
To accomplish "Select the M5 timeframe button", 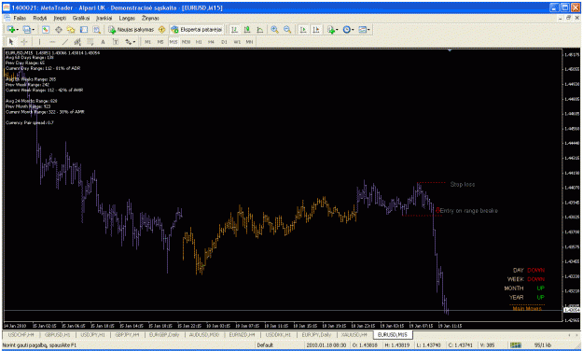I will 160,42.
